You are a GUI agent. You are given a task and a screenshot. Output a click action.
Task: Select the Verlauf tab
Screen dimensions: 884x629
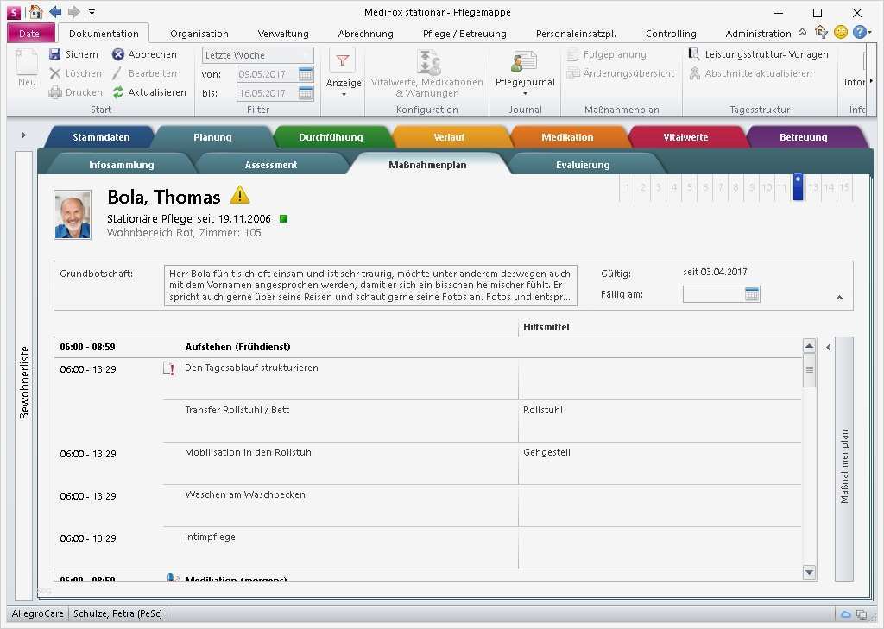(449, 137)
